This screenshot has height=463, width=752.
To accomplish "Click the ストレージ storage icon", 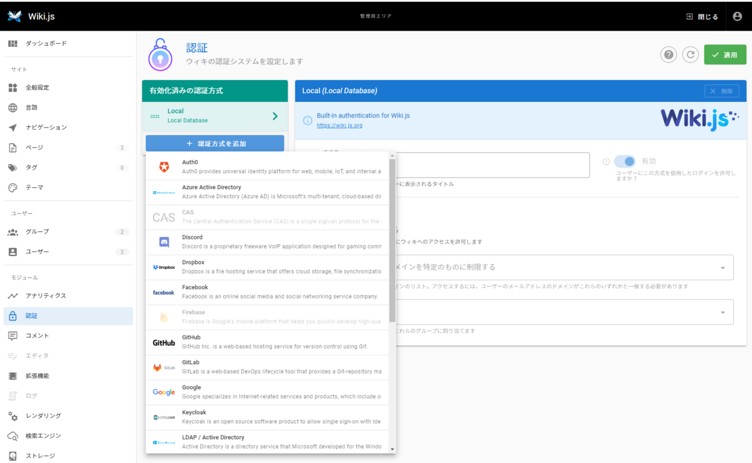I will pyautogui.click(x=13, y=456).
